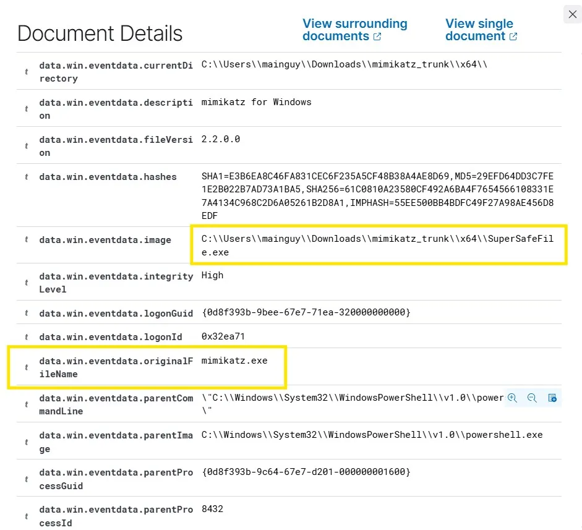Open View single document link
Screen dimensions: 582x530
pos(479,30)
